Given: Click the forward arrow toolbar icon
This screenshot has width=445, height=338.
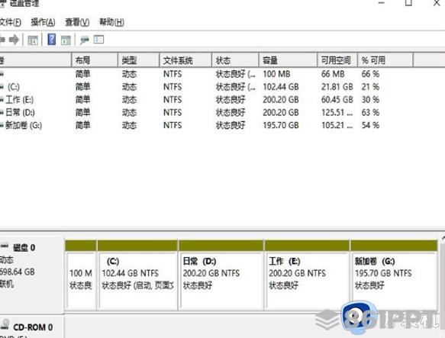Looking at the screenshot, I should (x=14, y=40).
